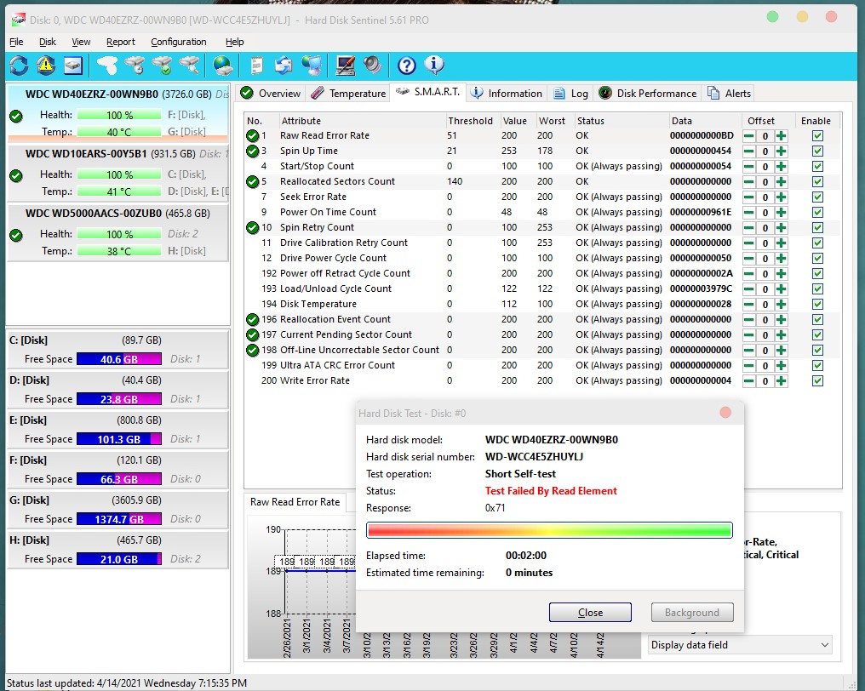
Task: Open the Configuration menu
Action: pos(178,42)
